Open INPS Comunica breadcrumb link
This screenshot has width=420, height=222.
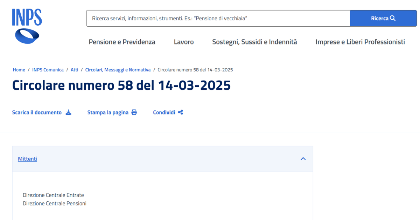[x=48, y=70]
